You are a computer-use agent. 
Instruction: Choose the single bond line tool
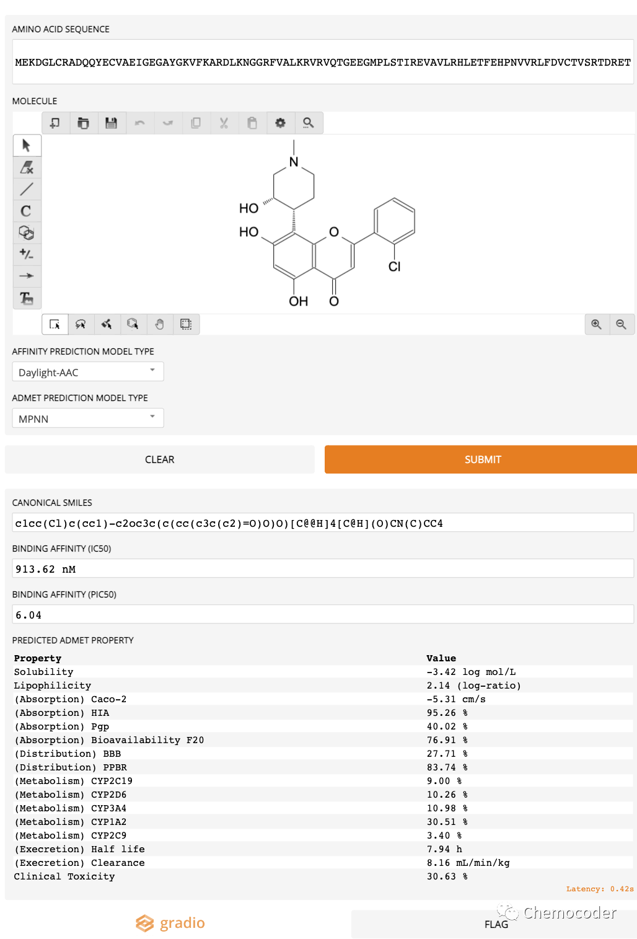(27, 189)
